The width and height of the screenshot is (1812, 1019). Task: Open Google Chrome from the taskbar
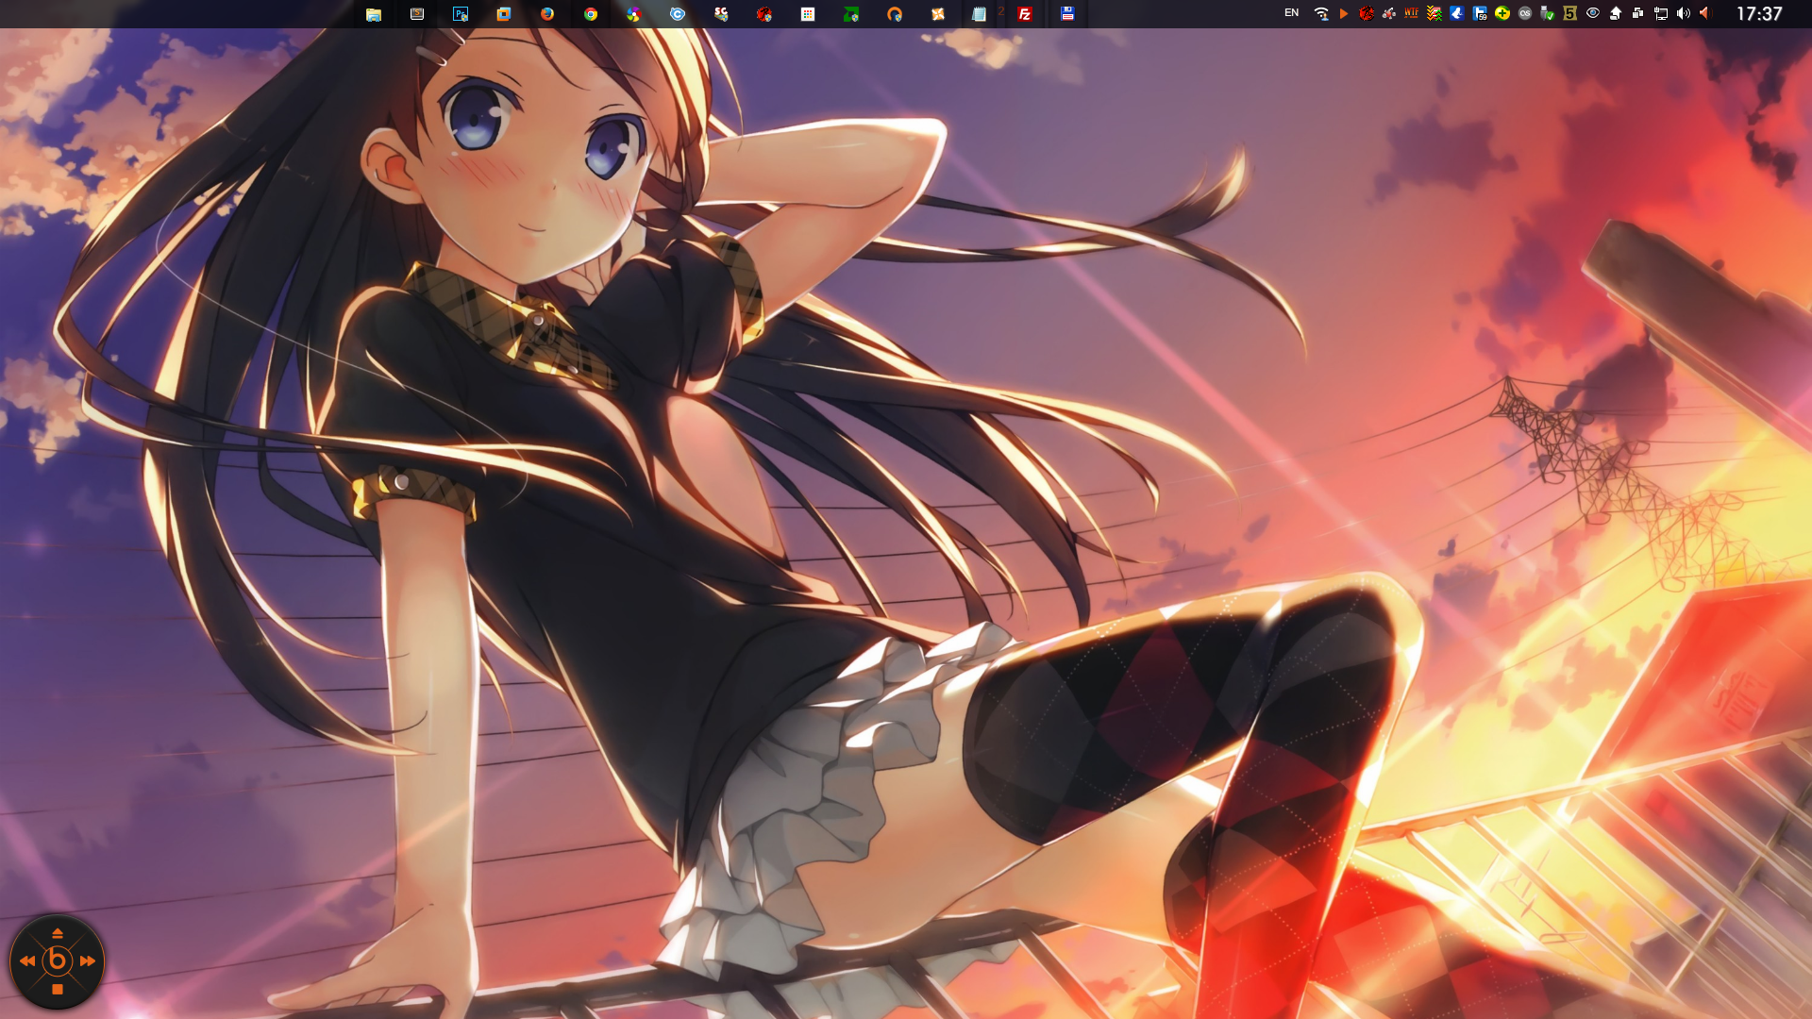(x=591, y=14)
